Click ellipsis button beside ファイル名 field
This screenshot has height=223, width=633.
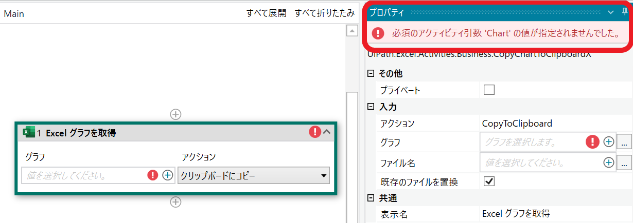(x=624, y=164)
